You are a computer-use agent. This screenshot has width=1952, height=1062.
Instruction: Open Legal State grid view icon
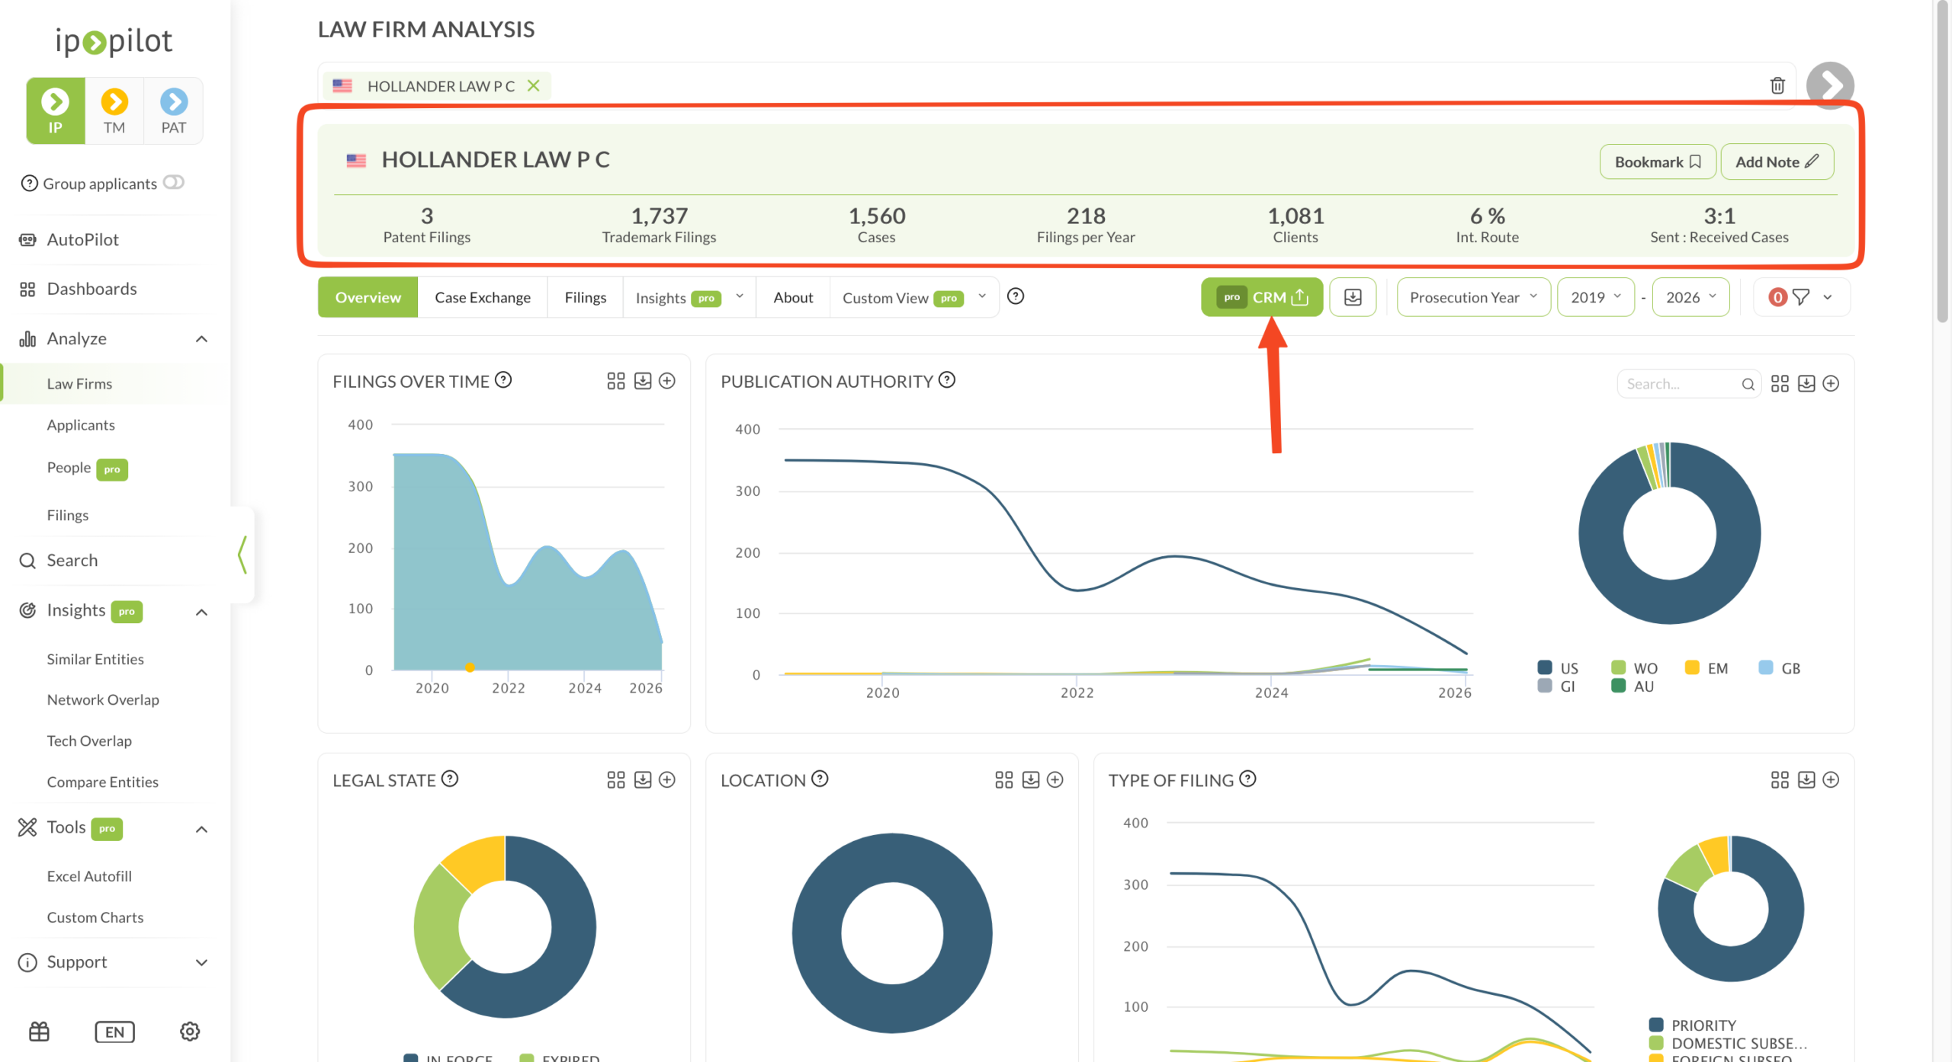pyautogui.click(x=616, y=780)
